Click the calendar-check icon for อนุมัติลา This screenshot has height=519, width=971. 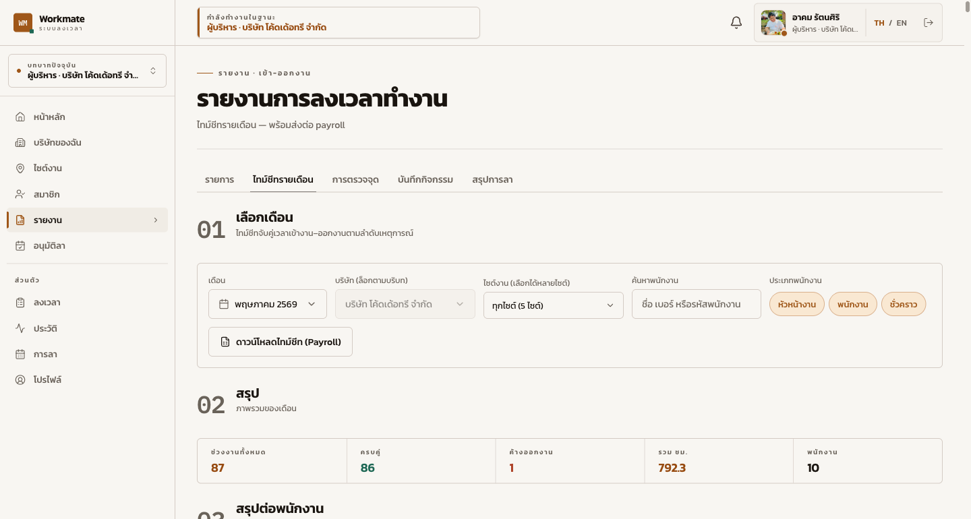coord(20,246)
